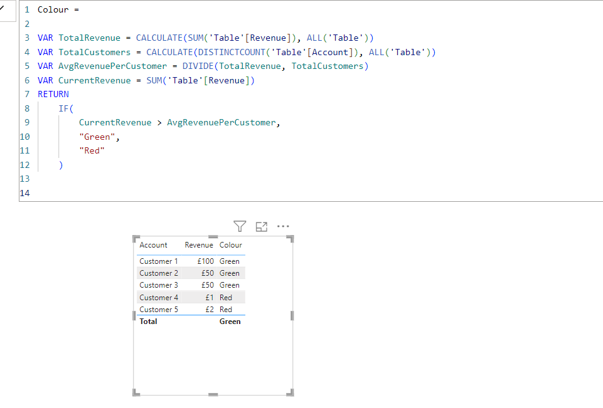This screenshot has width=603, height=408.
Task: Click the DIVIDE function in line 5
Action: pos(198,66)
